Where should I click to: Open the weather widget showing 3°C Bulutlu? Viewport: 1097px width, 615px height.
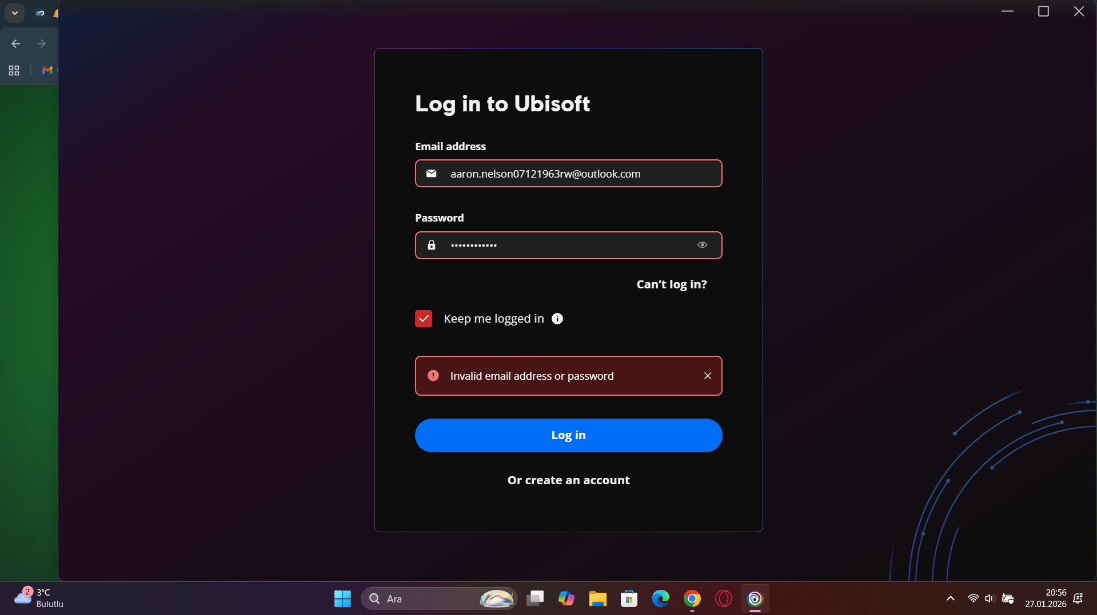pos(39,598)
